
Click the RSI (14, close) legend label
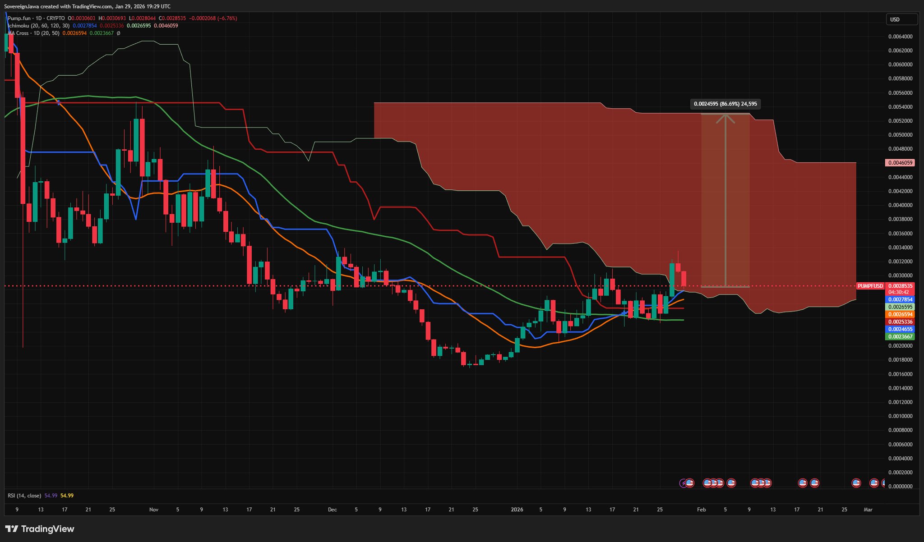[x=24, y=496]
